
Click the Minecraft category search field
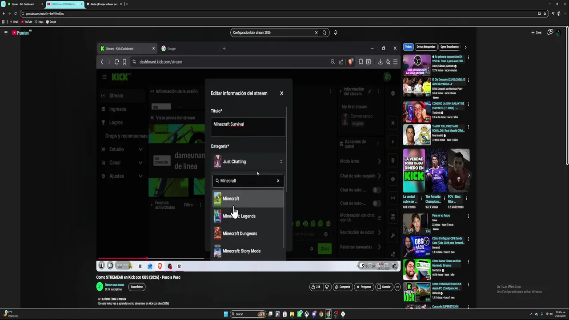pos(248,180)
